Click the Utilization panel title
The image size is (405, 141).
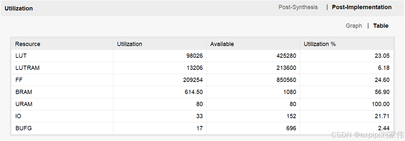coord(19,8)
